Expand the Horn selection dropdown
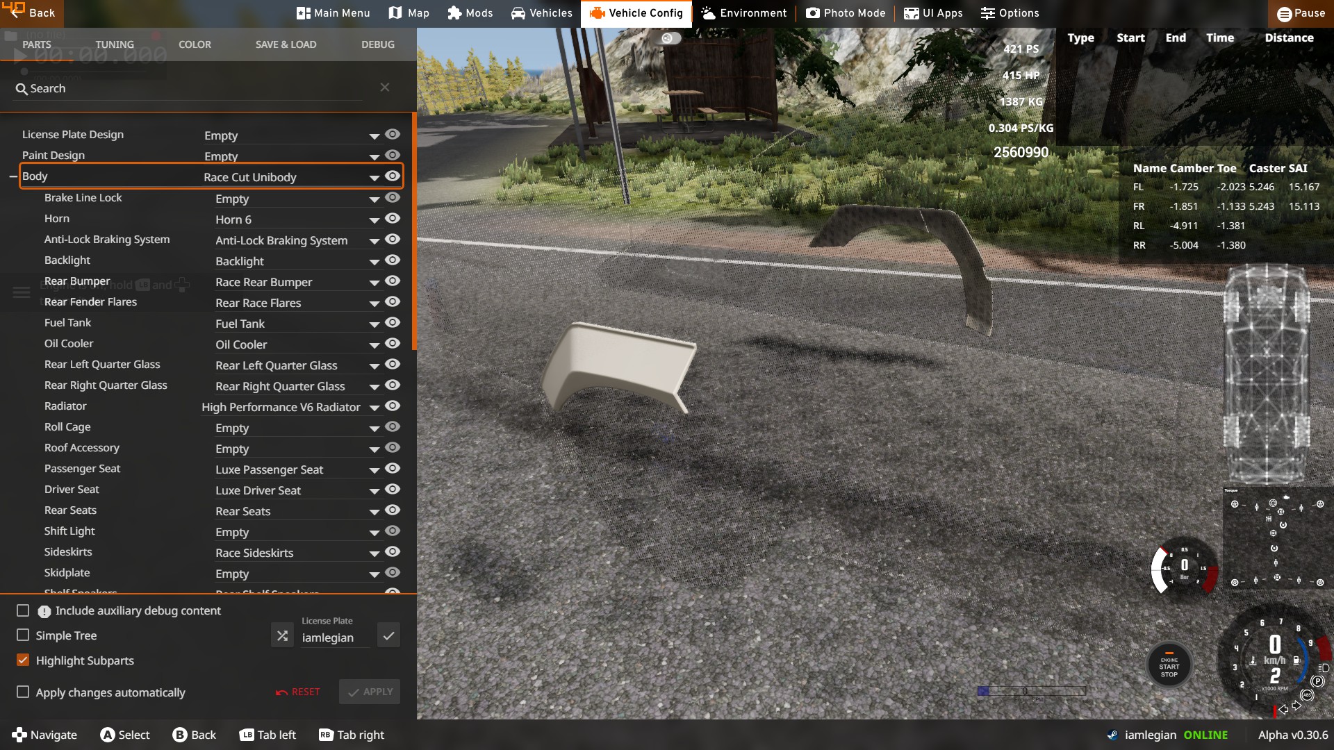1334x750 pixels. (374, 220)
